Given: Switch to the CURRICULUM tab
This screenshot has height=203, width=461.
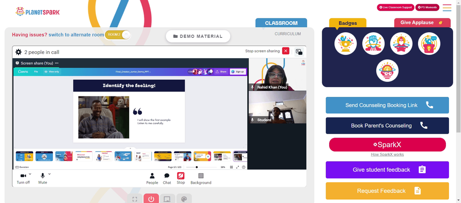Looking at the screenshot, I should 288,34.
